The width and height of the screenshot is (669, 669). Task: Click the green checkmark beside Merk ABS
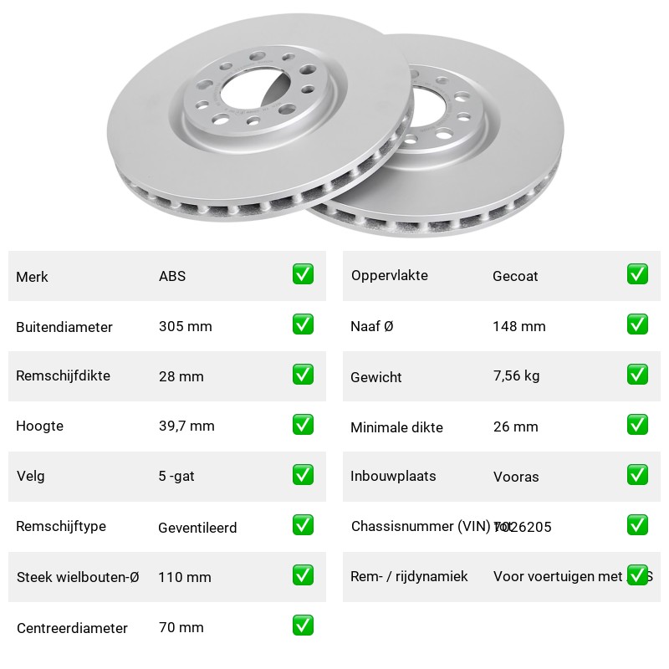tap(303, 274)
